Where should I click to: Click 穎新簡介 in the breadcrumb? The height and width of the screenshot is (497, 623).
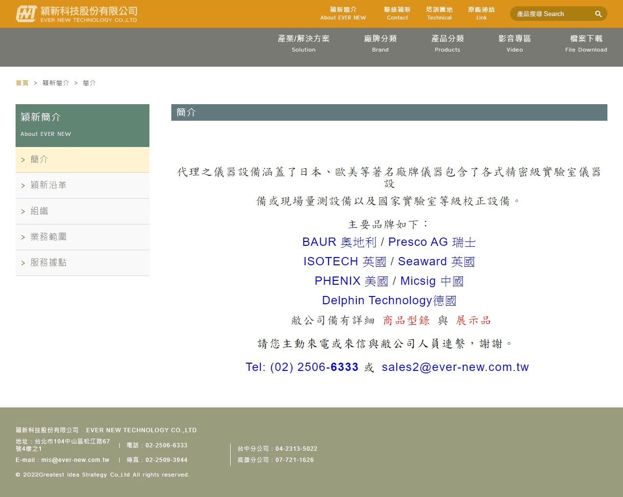[55, 83]
